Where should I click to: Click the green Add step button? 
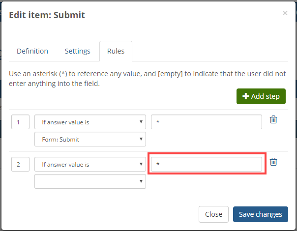pos(261,96)
